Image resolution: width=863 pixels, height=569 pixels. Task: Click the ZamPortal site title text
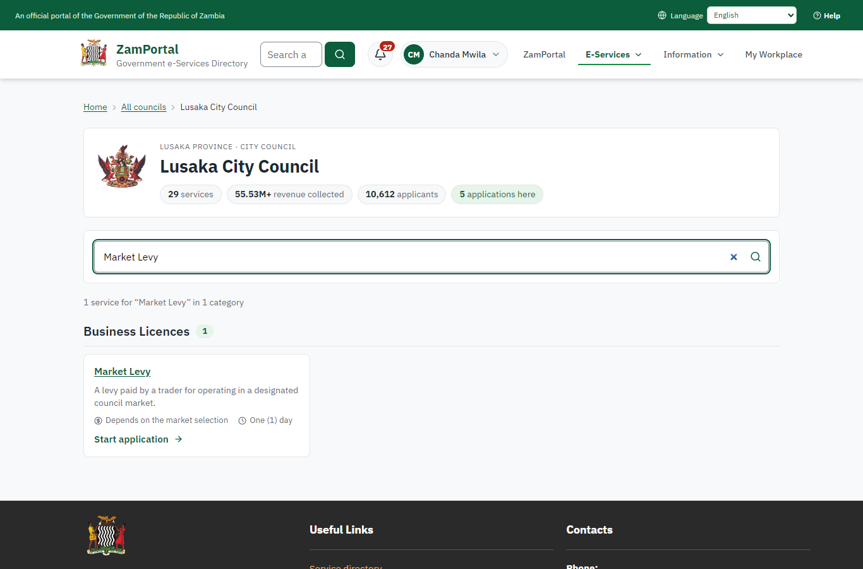[x=147, y=49]
